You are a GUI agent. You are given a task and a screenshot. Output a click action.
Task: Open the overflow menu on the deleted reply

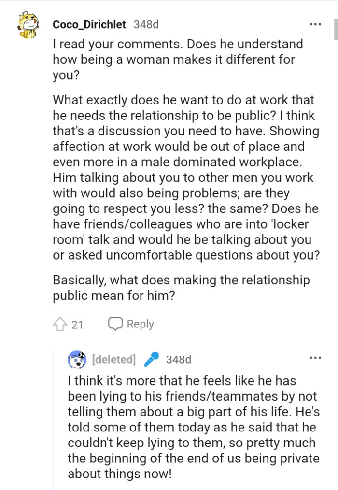314,359
